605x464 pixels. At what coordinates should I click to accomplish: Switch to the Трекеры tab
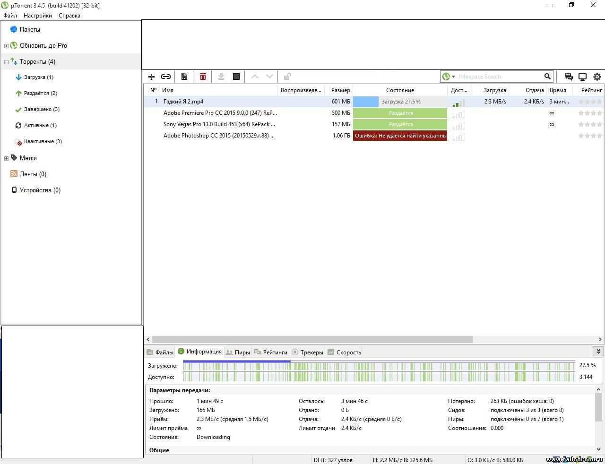click(x=307, y=352)
